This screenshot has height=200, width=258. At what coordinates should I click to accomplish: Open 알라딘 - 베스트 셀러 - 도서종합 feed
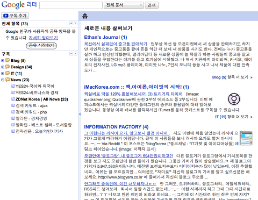pyautogui.click(x=44, y=125)
